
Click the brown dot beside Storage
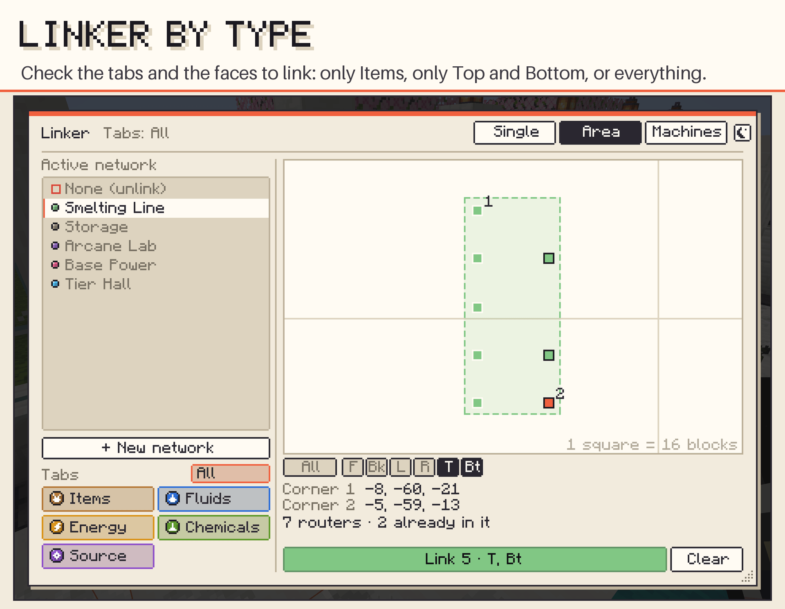(x=56, y=226)
